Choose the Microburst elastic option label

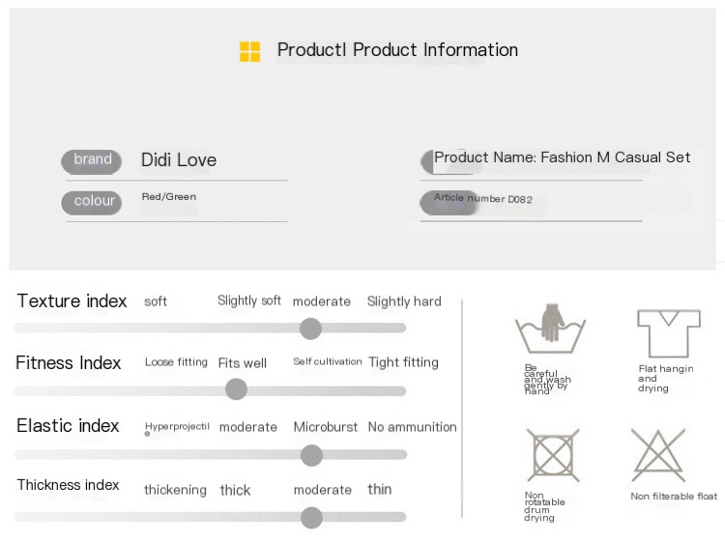pyautogui.click(x=326, y=427)
